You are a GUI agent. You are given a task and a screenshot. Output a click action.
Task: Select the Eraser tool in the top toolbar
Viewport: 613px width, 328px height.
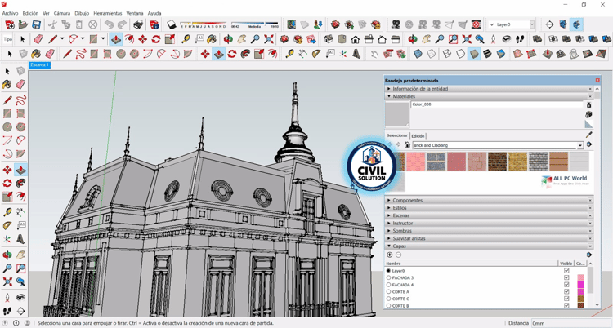tap(38, 39)
